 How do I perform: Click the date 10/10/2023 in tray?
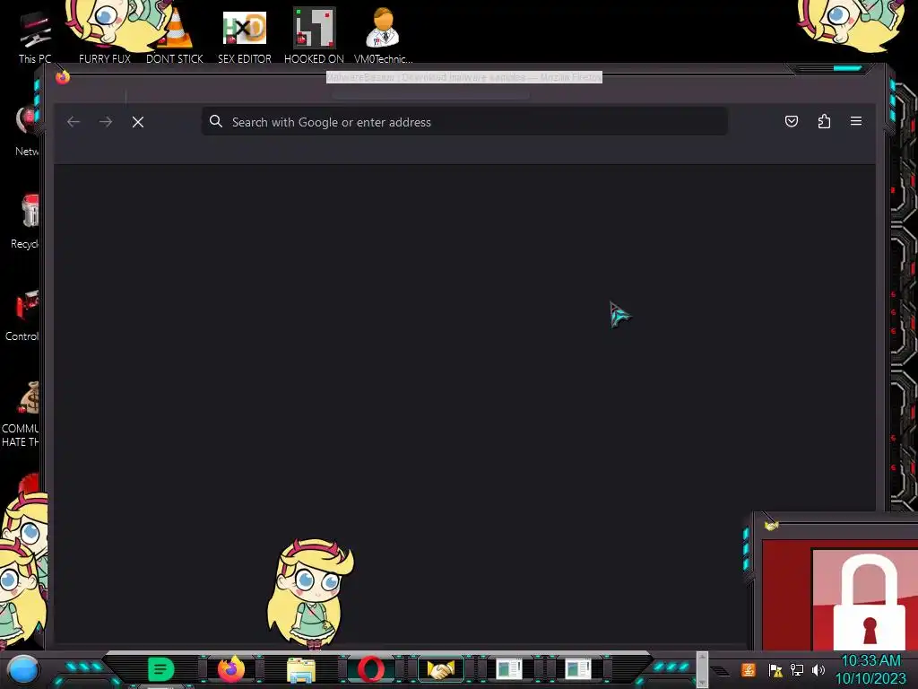click(870, 678)
